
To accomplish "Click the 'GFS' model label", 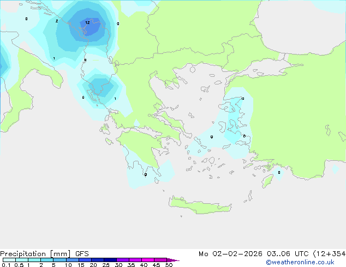I will (x=82, y=254).
